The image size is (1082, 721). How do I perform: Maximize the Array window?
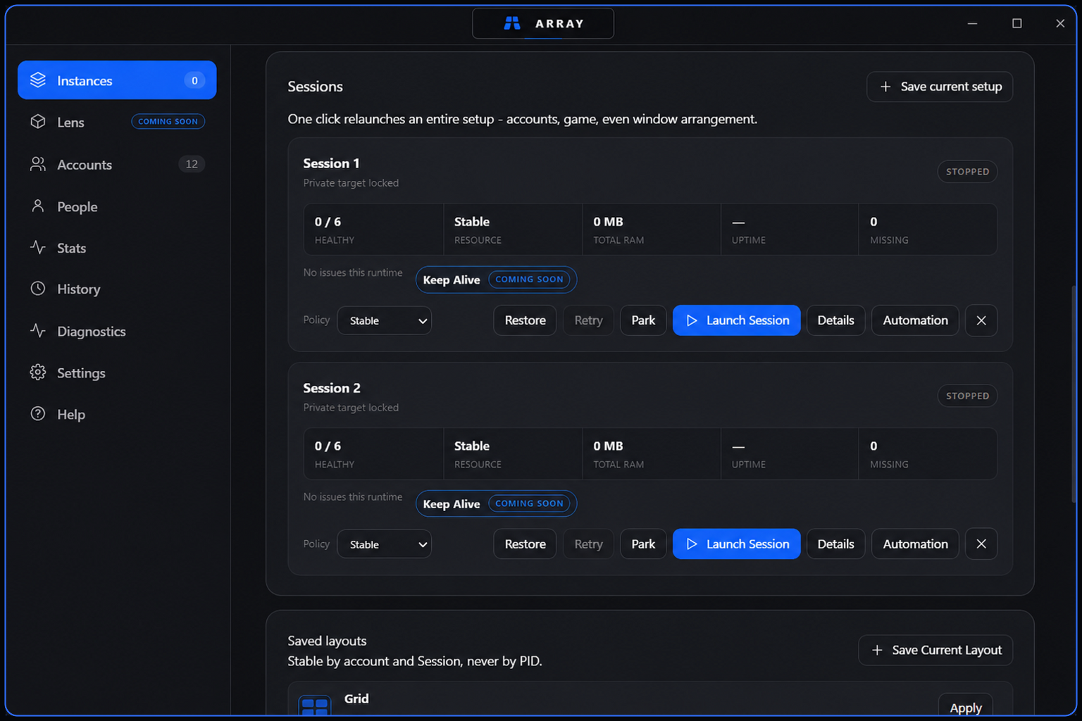pyautogui.click(x=1016, y=23)
